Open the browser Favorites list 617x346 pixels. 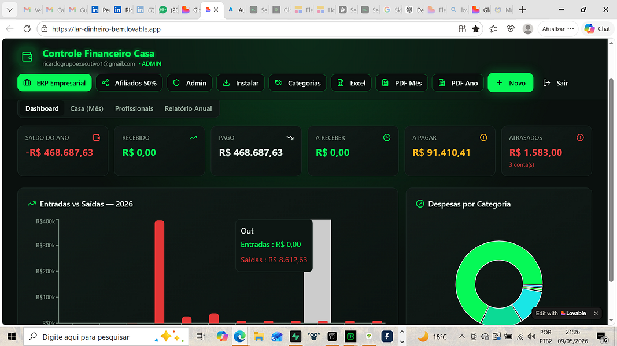click(493, 29)
